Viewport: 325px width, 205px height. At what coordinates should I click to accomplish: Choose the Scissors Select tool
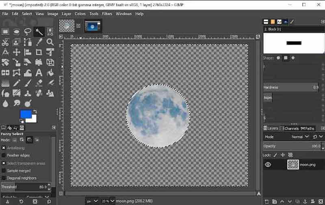pyautogui.click(x=5, y=42)
